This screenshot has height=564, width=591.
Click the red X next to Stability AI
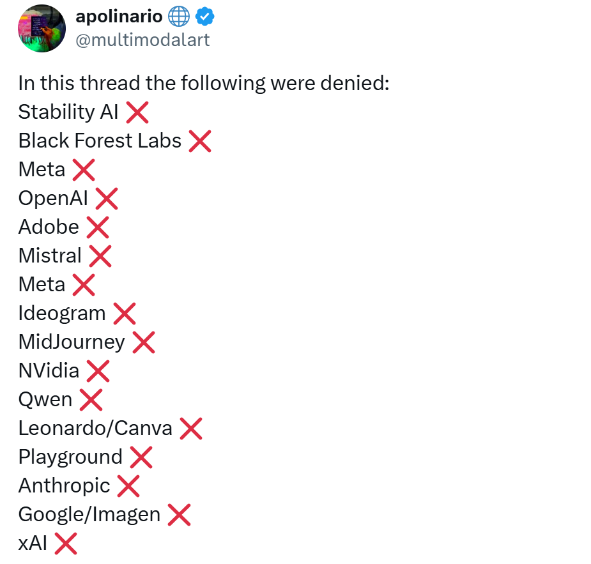pos(137,112)
